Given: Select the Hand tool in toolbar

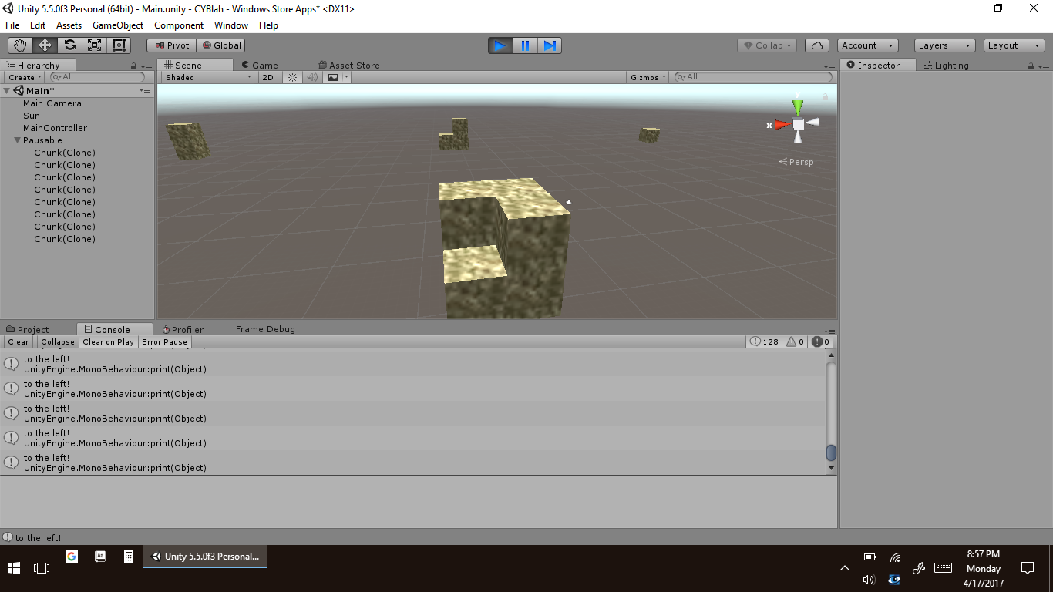Looking at the screenshot, I should pos(20,45).
